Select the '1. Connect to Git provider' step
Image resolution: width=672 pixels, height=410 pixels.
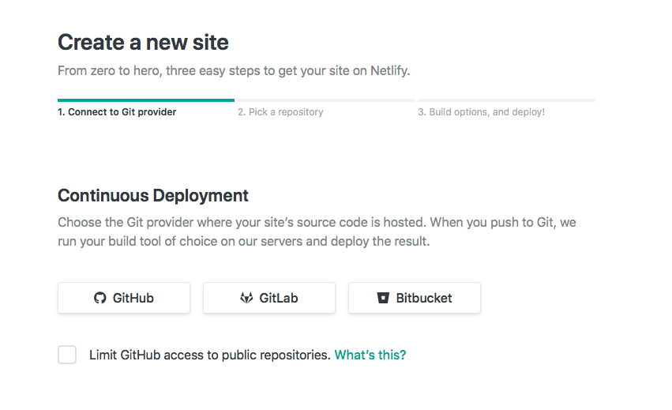117,112
